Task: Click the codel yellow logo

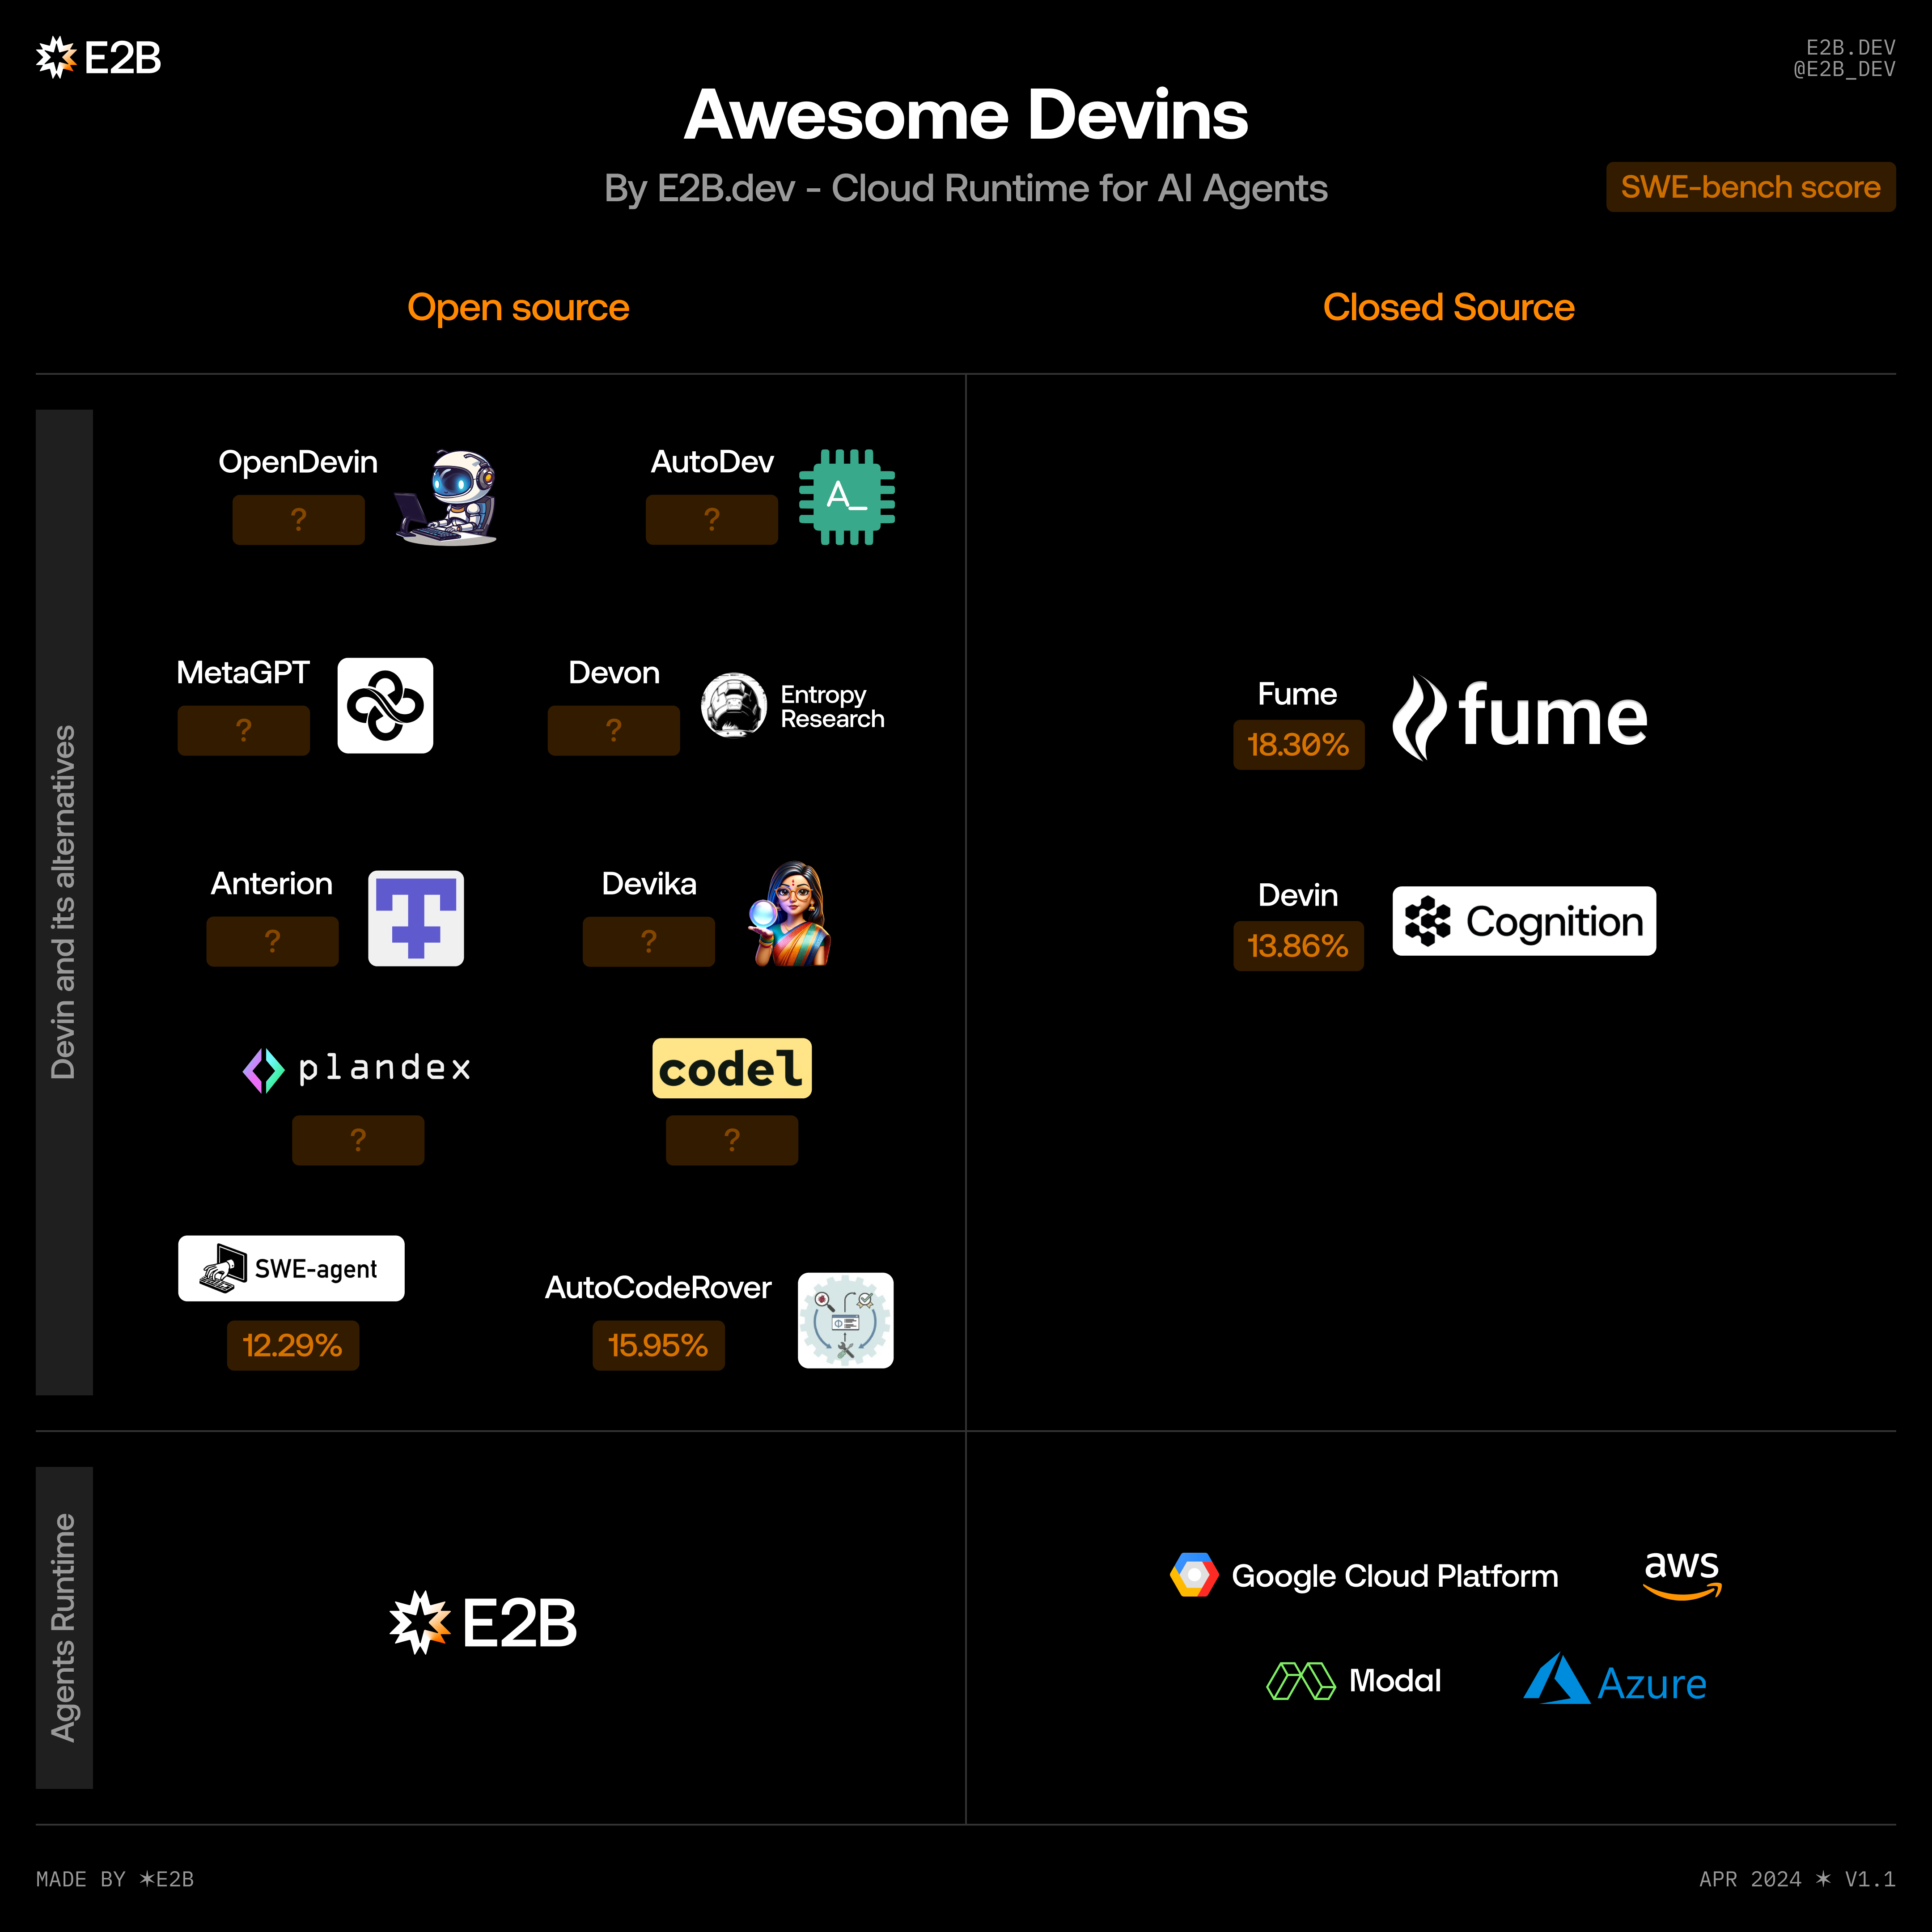Action: point(732,1068)
